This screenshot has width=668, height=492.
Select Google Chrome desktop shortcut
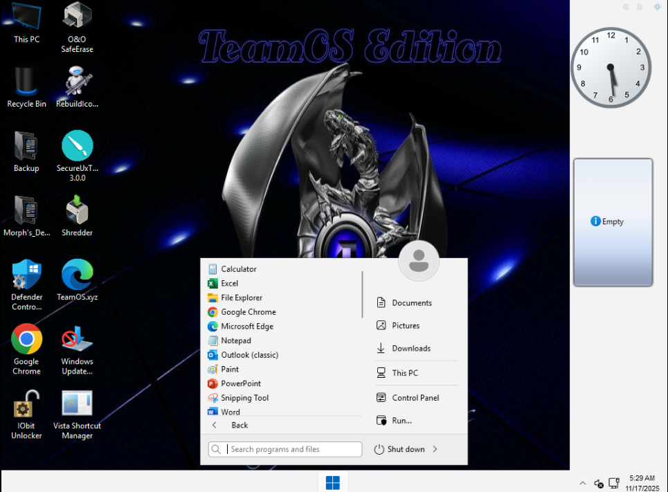(26, 349)
